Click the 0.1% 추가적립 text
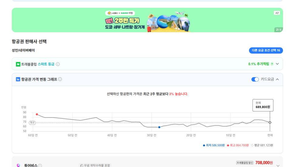The height and width of the screenshot is (167, 293). (x=259, y=64)
